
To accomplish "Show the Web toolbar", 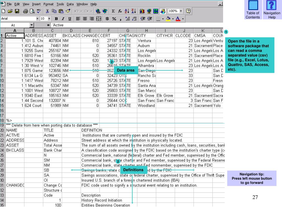I will (105, 11).
